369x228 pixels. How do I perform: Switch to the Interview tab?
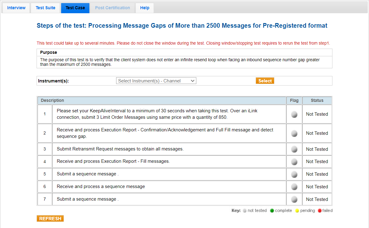(16, 8)
